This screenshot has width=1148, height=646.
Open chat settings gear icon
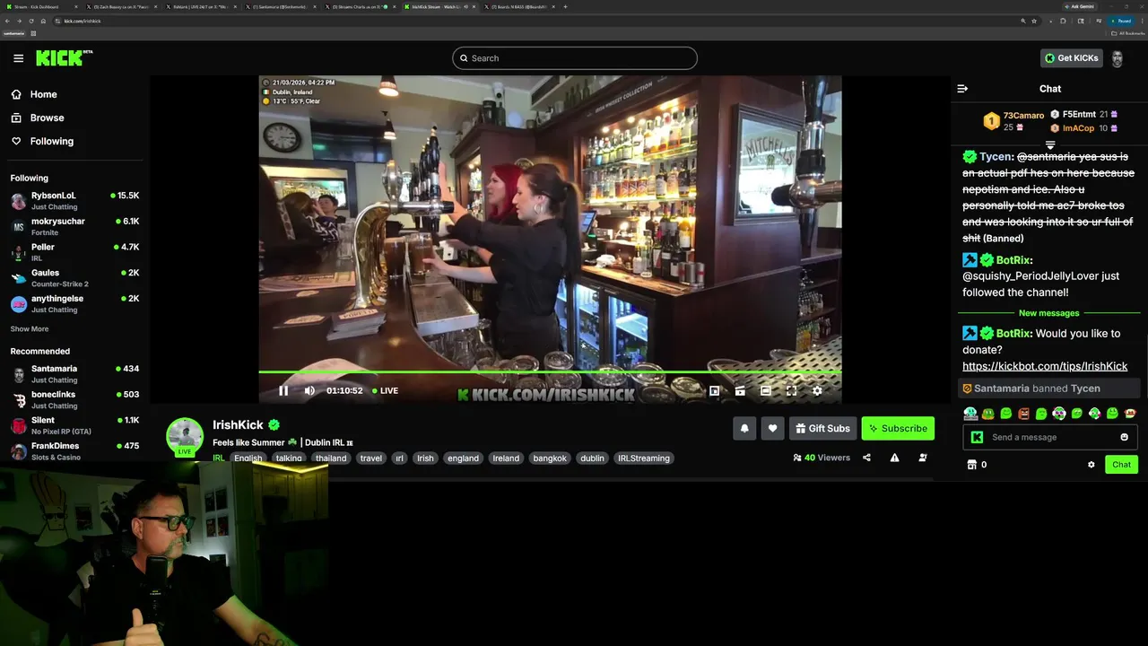1091,465
